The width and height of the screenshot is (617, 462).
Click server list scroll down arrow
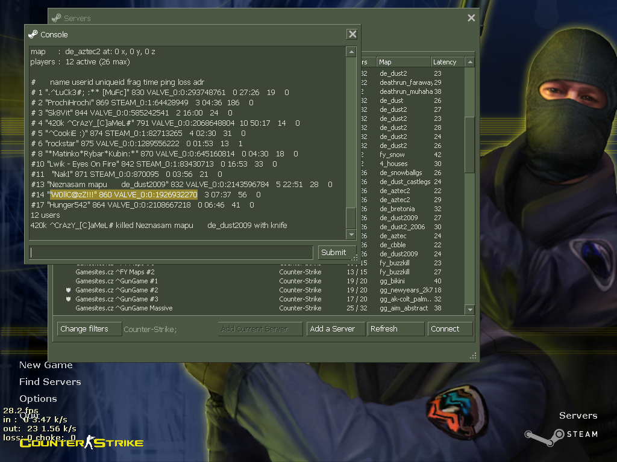tap(469, 310)
